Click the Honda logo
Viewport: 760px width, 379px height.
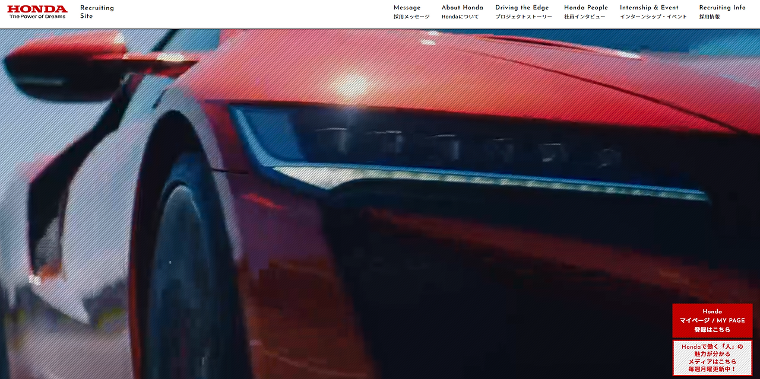pos(37,12)
